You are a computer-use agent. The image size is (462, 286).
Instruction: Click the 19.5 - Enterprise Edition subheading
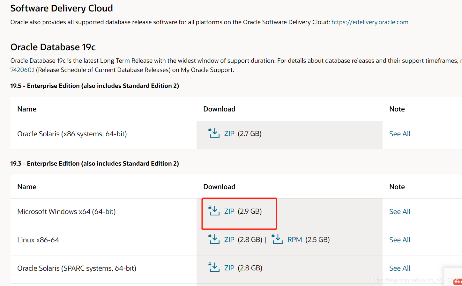pos(94,86)
